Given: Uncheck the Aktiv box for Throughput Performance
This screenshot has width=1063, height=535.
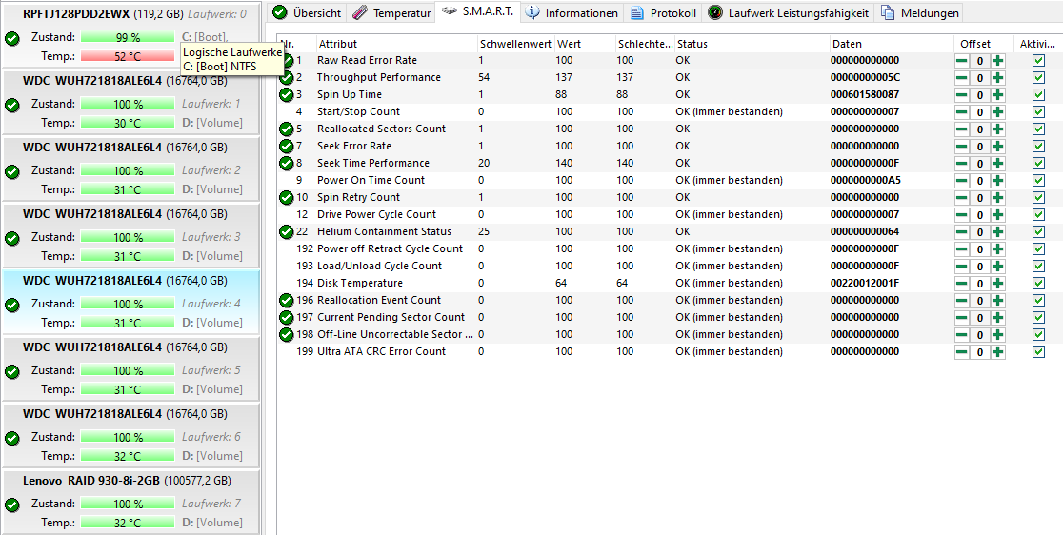Looking at the screenshot, I should click(1038, 78).
